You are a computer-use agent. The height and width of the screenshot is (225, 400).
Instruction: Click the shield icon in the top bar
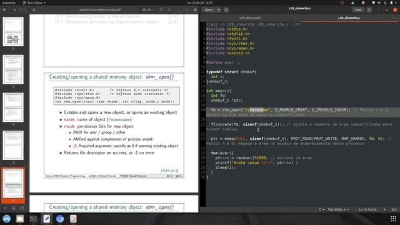pos(363,2)
